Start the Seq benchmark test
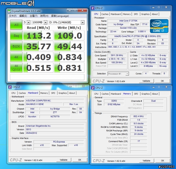Screen dimensions: 176x169 (x=16, y=36)
